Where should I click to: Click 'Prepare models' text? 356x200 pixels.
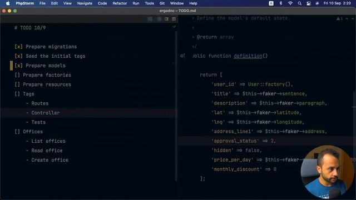46,66
